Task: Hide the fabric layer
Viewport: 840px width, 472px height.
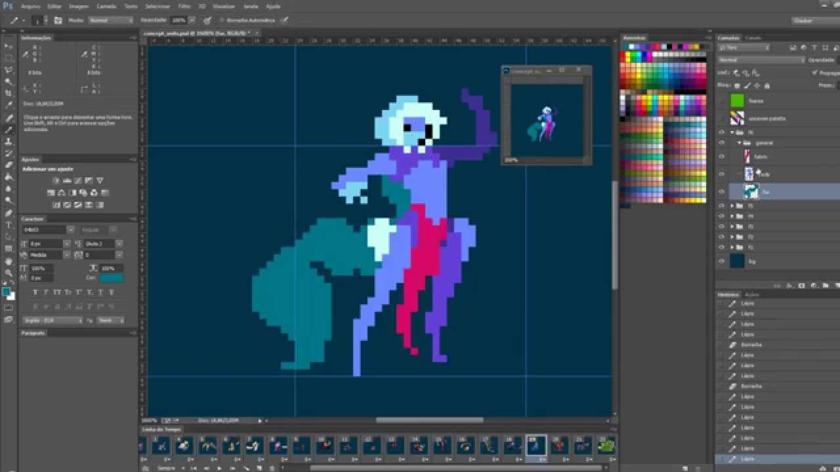Action: [x=722, y=157]
